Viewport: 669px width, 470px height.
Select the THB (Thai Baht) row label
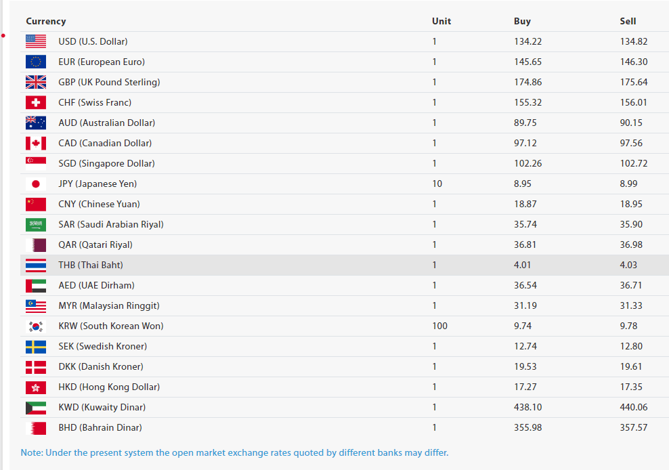(x=91, y=265)
